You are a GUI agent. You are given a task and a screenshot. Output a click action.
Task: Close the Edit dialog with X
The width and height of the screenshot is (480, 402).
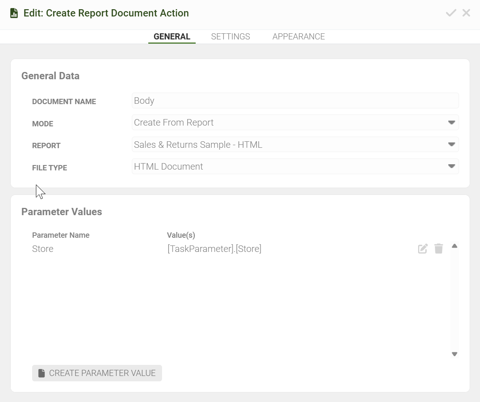[466, 13]
